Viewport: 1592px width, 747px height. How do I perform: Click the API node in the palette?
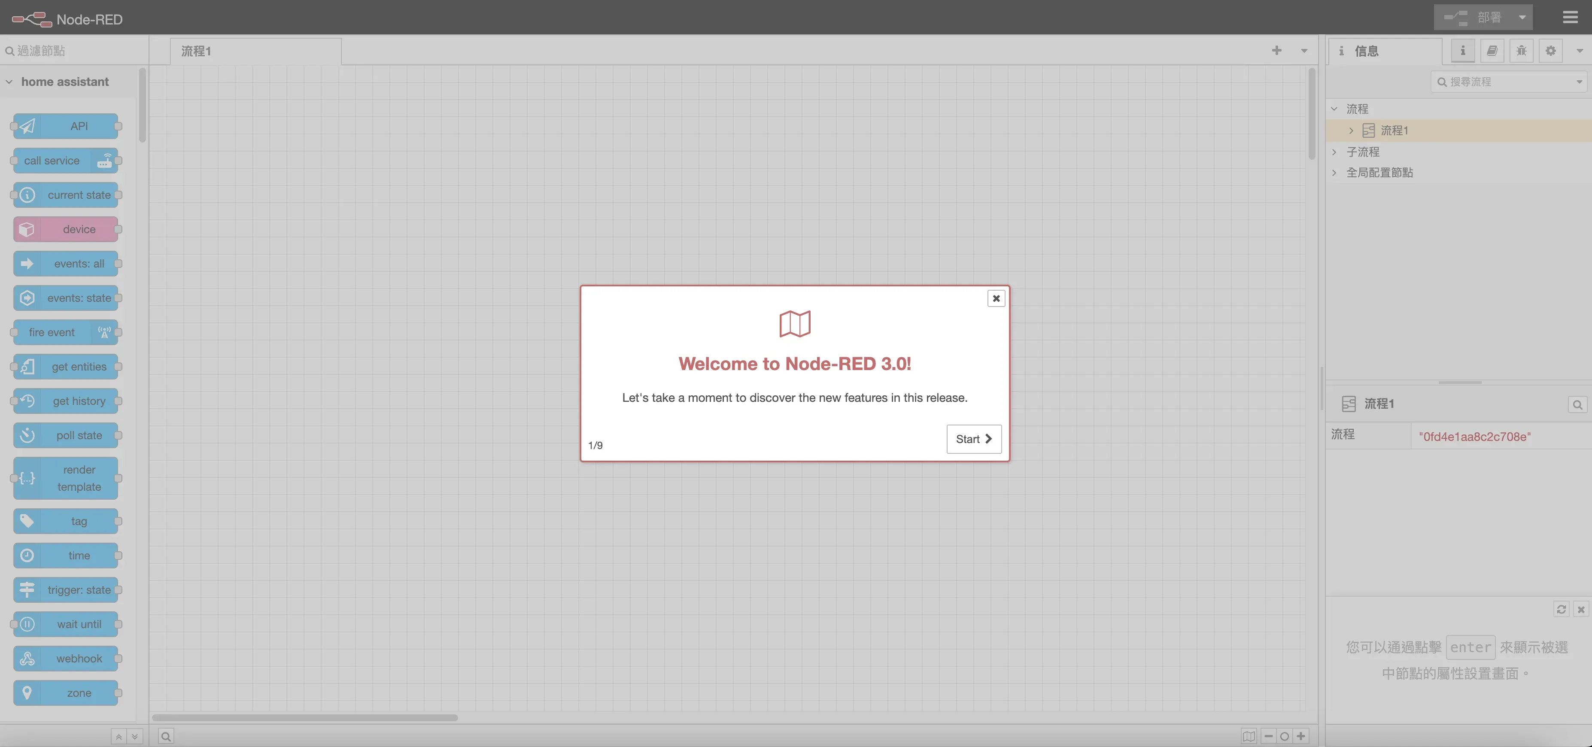point(66,126)
